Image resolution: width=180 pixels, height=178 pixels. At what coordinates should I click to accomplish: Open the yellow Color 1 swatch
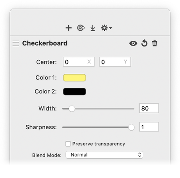pyautogui.click(x=74, y=78)
